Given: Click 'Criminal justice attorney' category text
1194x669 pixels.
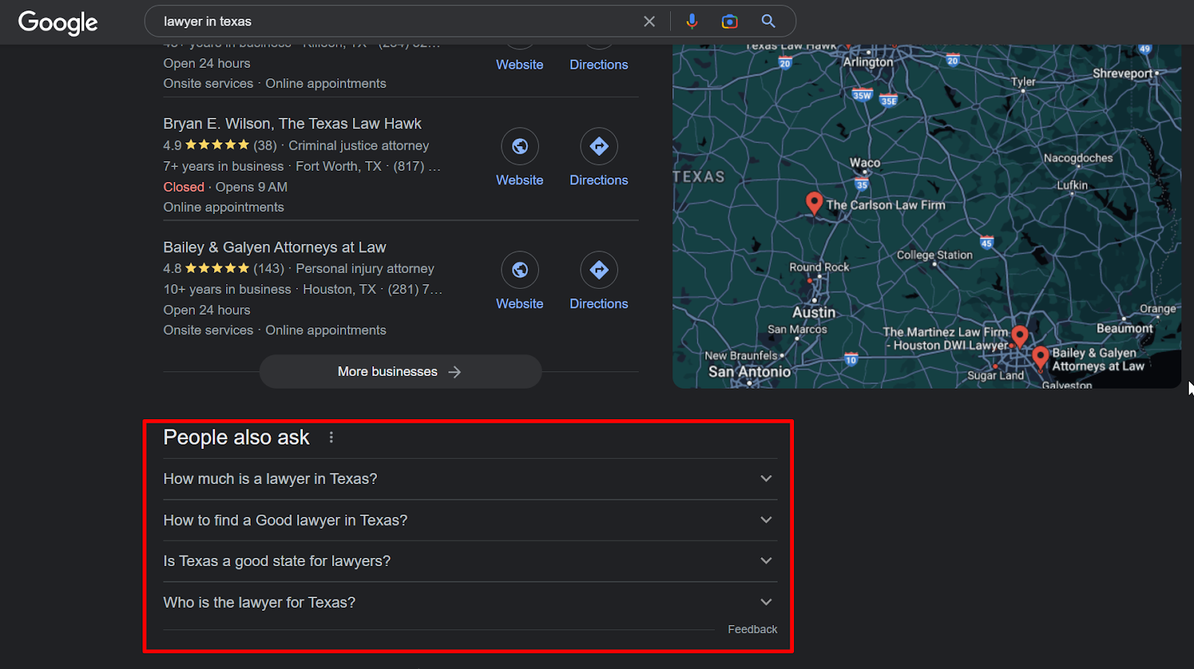Looking at the screenshot, I should 359,145.
